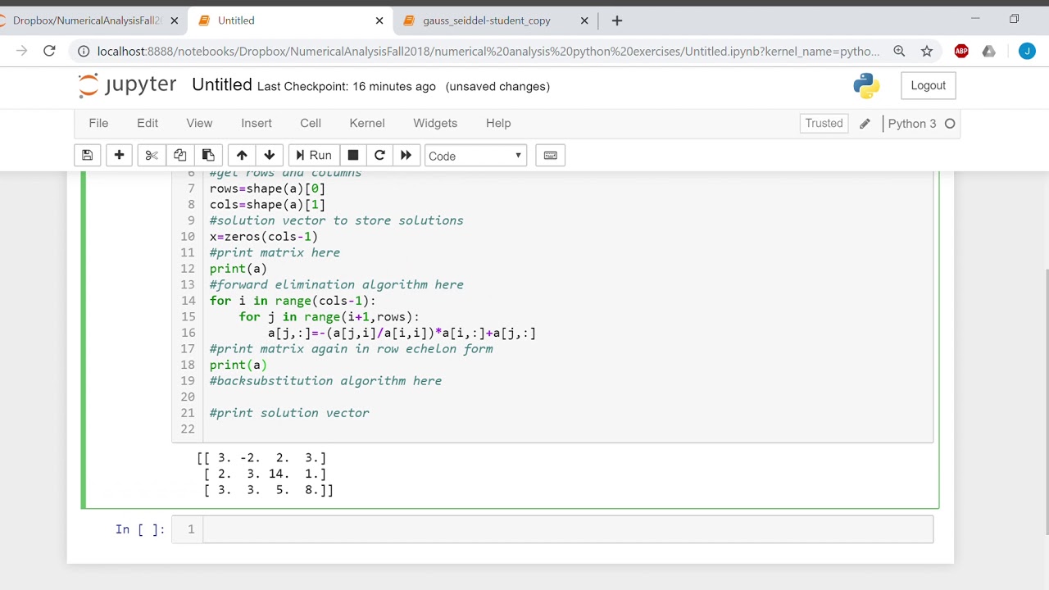Close the gauss_seiddel-student_copy tab
This screenshot has height=590, width=1049.
point(584,20)
